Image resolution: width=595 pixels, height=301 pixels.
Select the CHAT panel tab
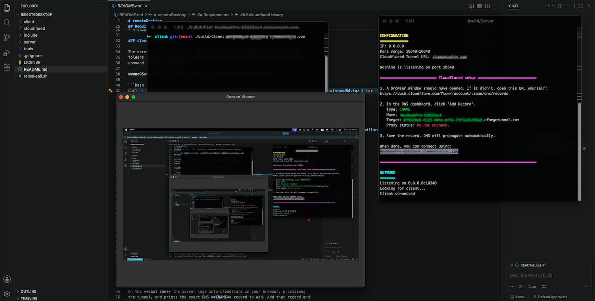[x=514, y=6]
